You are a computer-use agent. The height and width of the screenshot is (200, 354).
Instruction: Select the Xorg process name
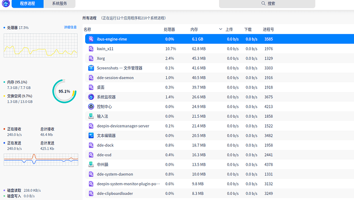(x=101, y=59)
